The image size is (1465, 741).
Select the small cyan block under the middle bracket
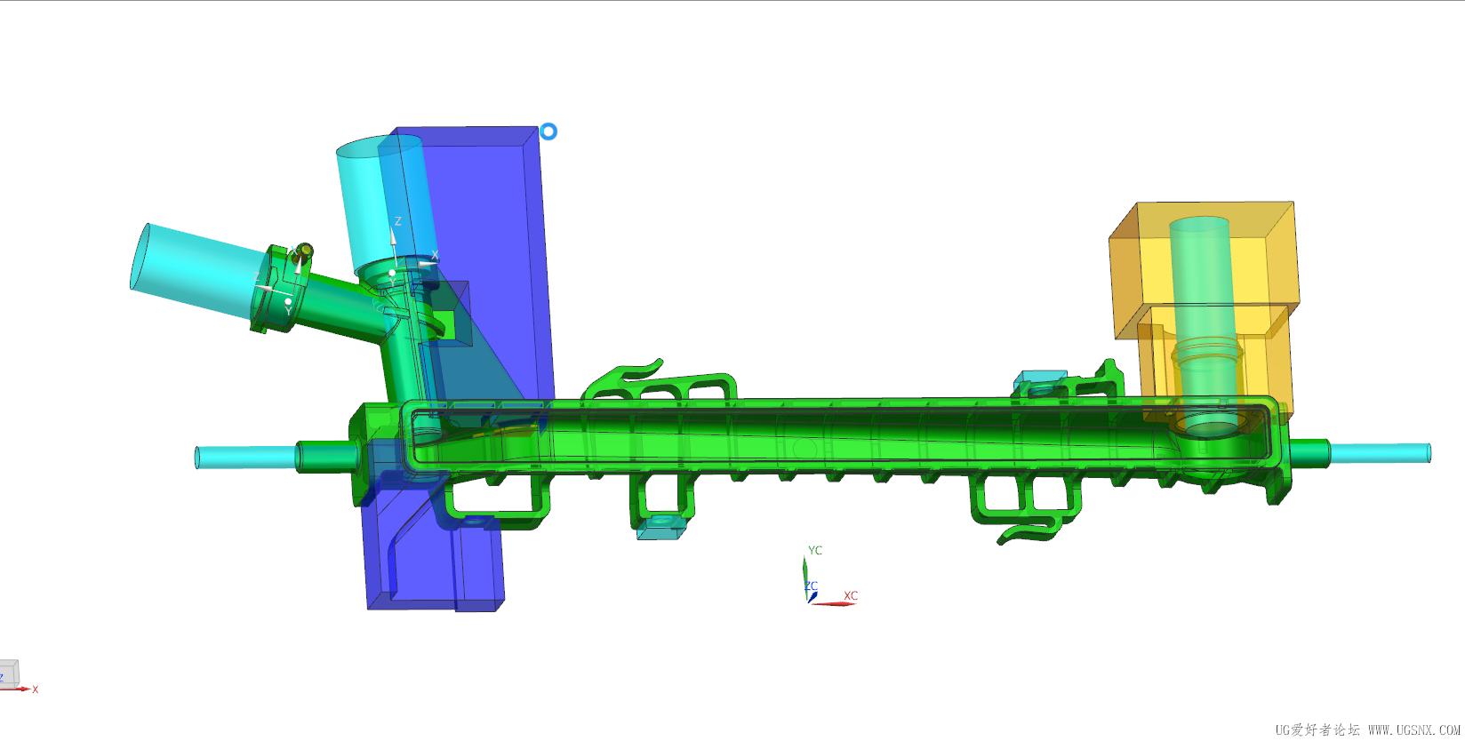[x=662, y=526]
